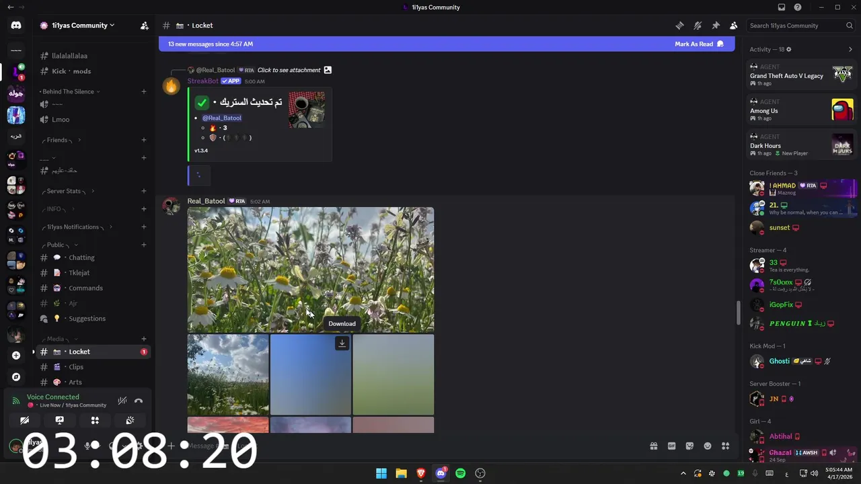This screenshot has width=861, height=484.
Task: Toggle noise suppression in voice panel
Action: (x=122, y=401)
